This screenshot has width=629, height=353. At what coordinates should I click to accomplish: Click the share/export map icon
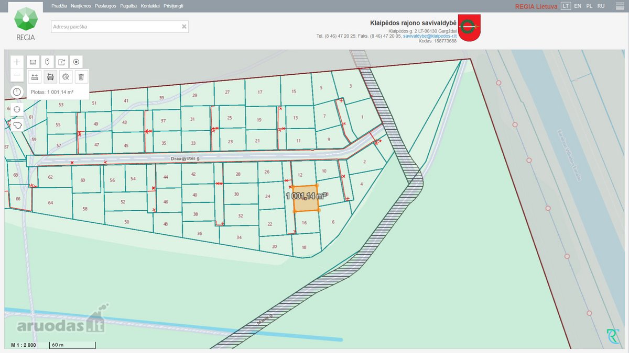[x=62, y=62]
